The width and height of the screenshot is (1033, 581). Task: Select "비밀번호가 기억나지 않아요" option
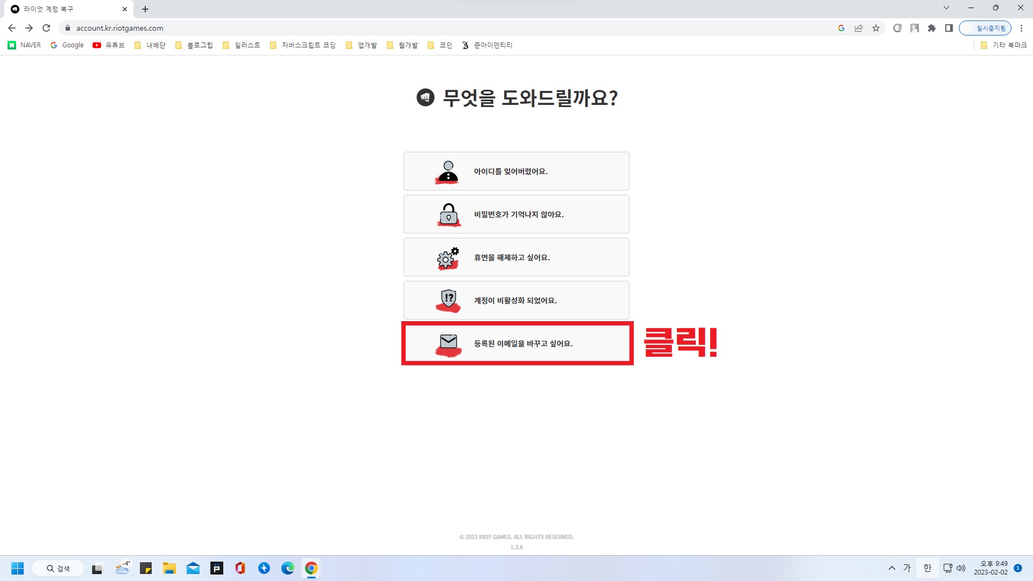coord(519,214)
